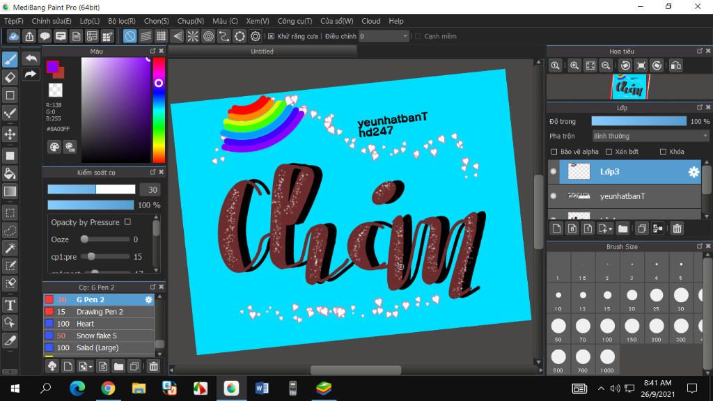Open snap settings gear
The image size is (713, 401).
tap(256, 36)
